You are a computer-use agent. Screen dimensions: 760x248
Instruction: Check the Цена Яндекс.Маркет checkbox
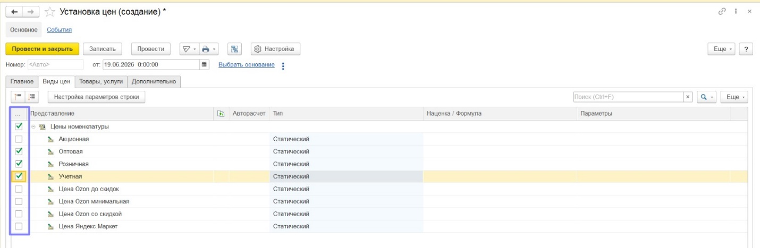coord(19,226)
